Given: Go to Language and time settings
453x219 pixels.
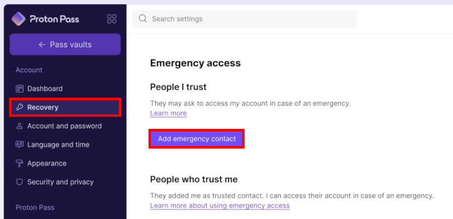Looking at the screenshot, I should coord(58,144).
